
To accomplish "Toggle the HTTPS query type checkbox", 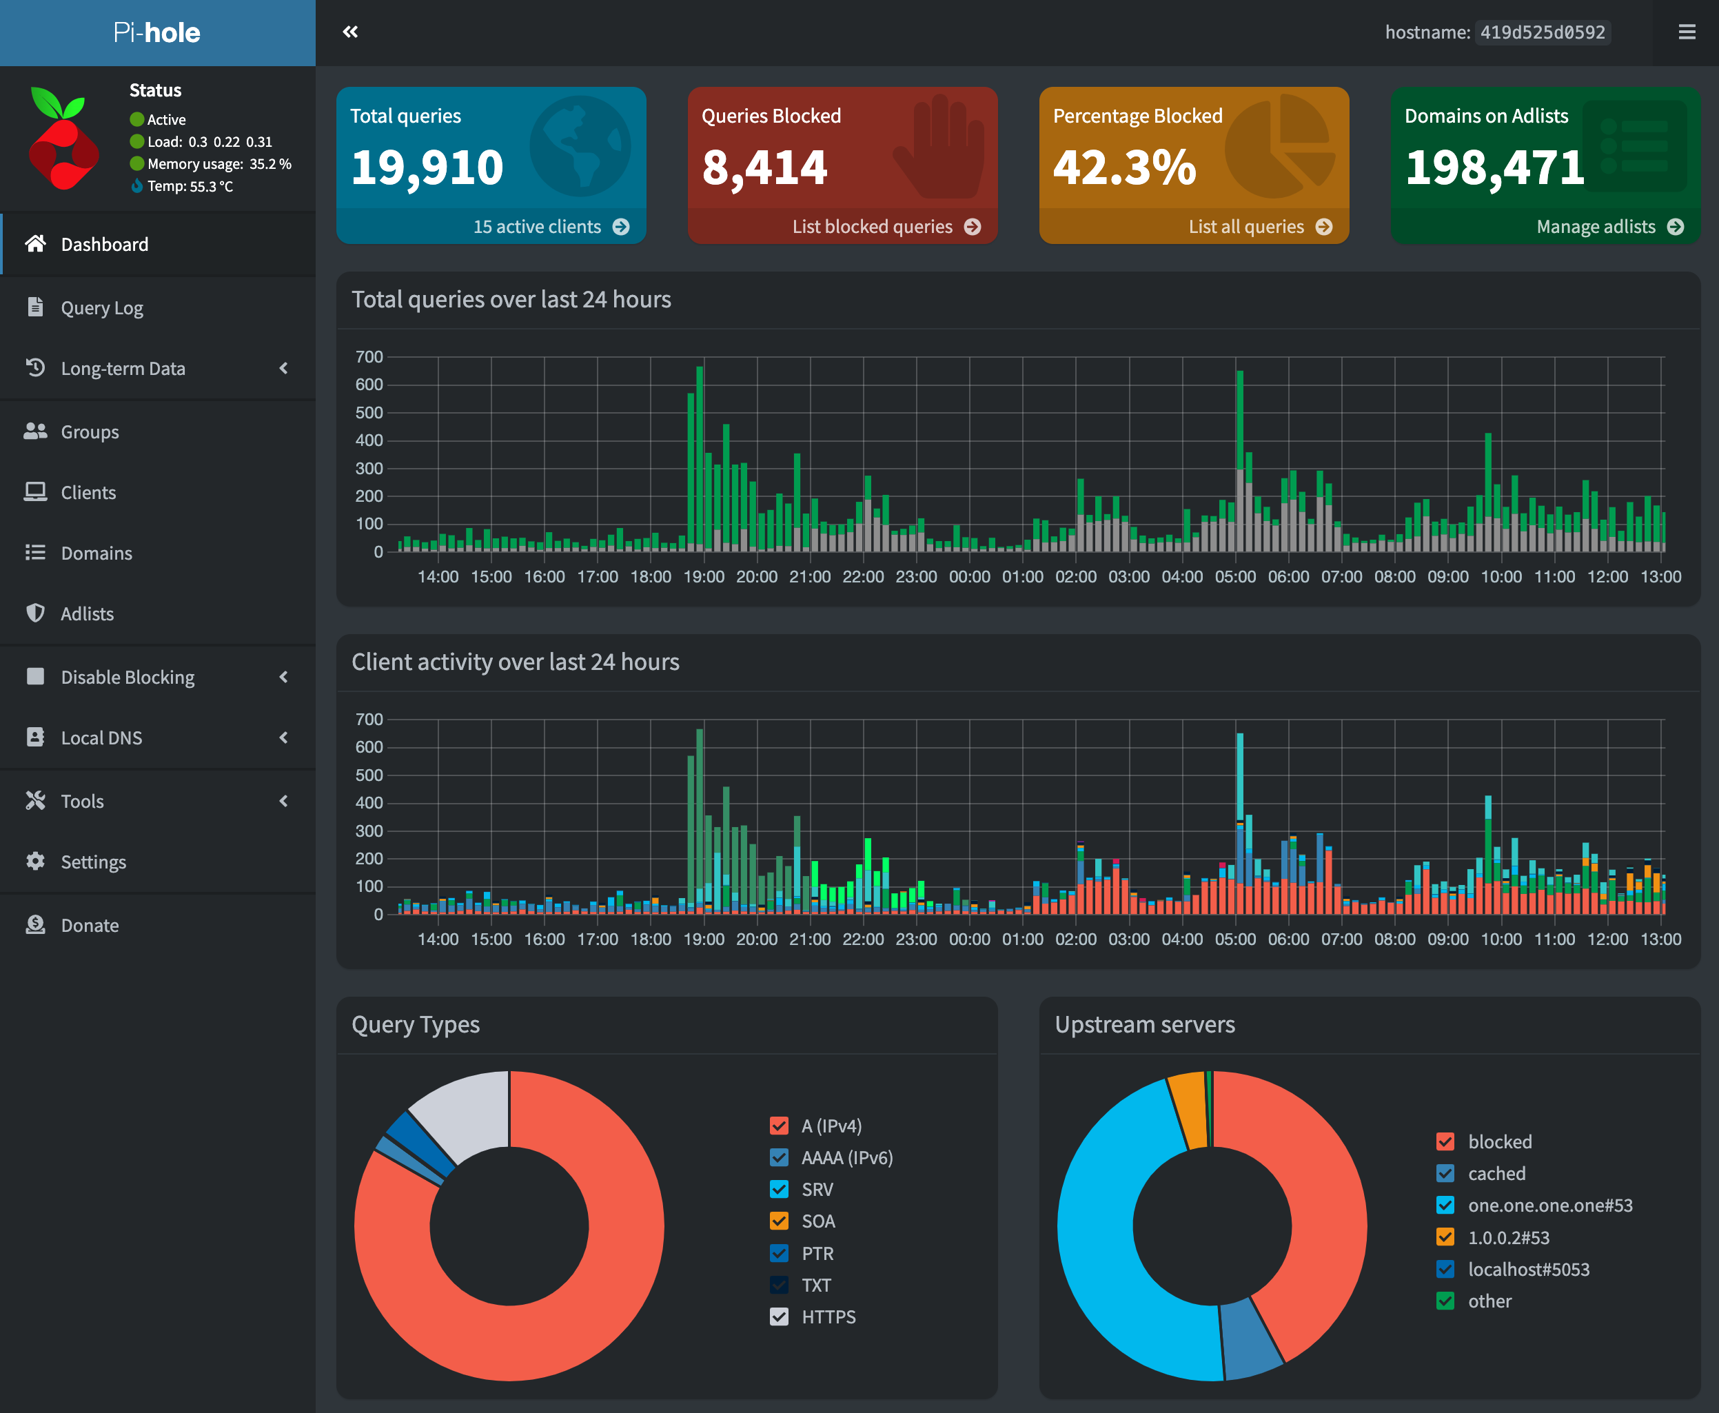I will pyautogui.click(x=779, y=1316).
